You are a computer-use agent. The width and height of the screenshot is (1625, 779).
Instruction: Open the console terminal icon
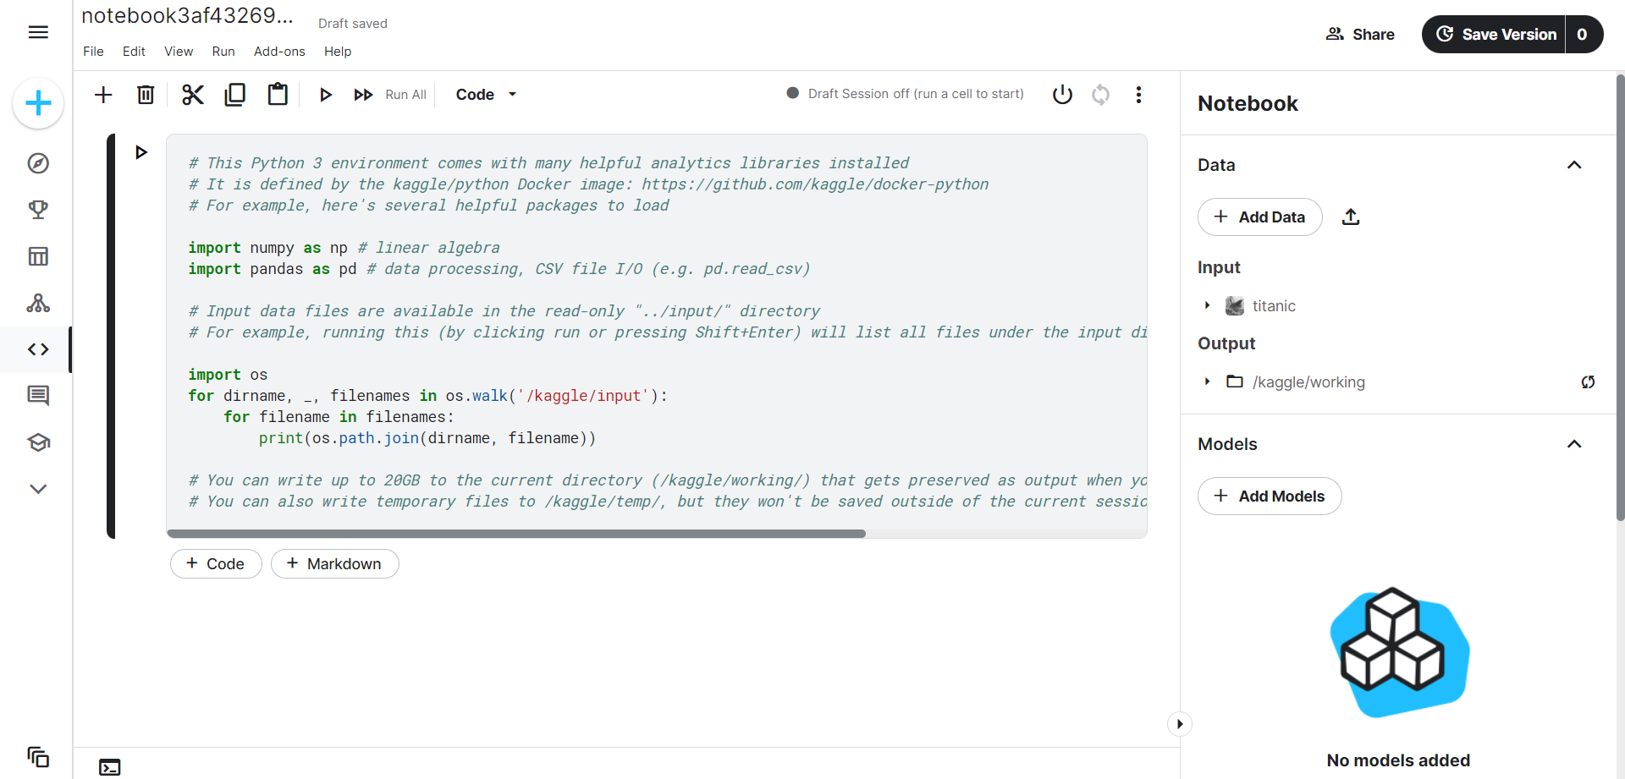click(110, 767)
